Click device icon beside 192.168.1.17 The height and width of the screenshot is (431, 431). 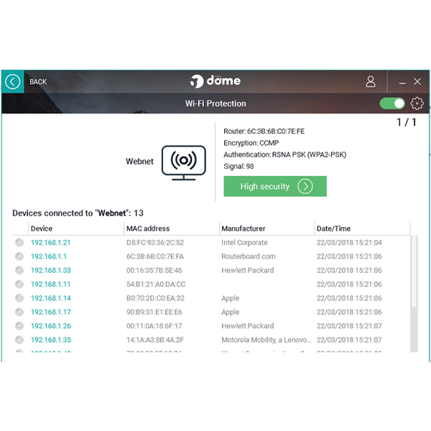click(19, 312)
